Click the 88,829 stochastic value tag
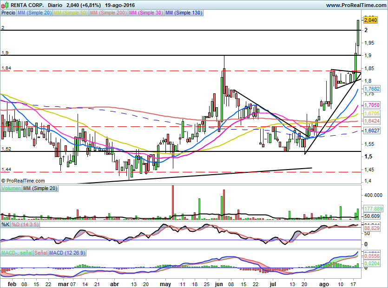The image size is (388, 288). 372,228
